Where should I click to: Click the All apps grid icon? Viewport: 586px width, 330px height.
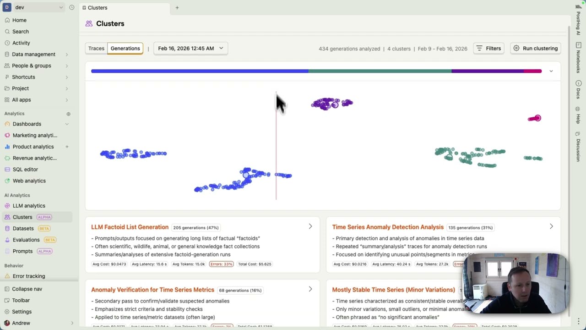7,100
